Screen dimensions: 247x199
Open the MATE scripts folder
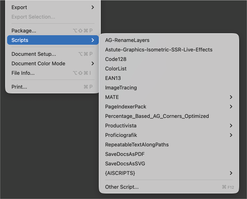pos(169,97)
